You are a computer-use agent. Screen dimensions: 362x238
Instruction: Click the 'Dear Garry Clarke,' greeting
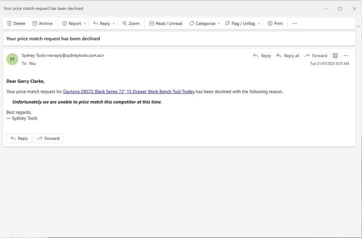(x=26, y=81)
